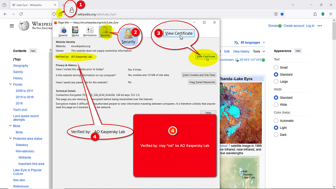
Task: Go to Wetlands contents entry
Action: pyautogui.click(x=24, y=157)
